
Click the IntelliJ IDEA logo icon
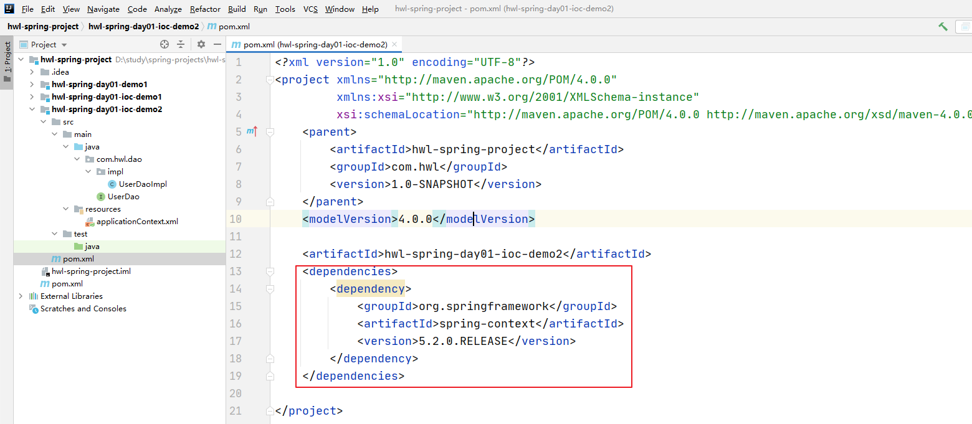tap(9, 9)
